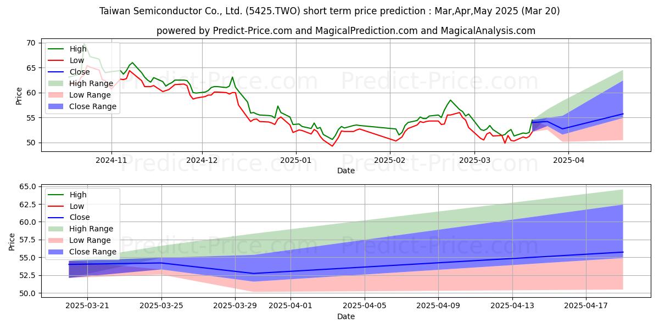This screenshot has width=659, height=329.
Task: Select Close Range swatch in bottom chart legend
Action: [x=55, y=252]
